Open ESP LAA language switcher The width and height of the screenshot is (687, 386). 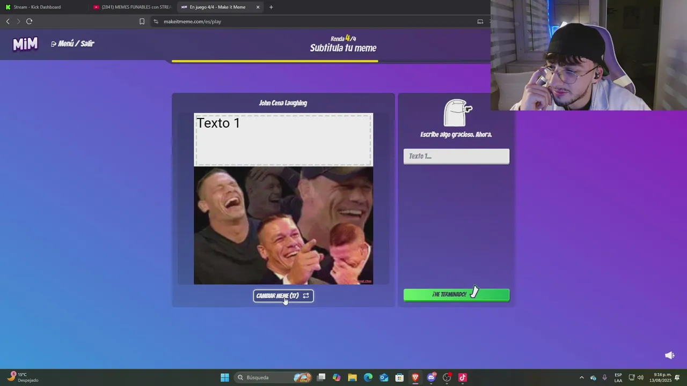pos(618,377)
